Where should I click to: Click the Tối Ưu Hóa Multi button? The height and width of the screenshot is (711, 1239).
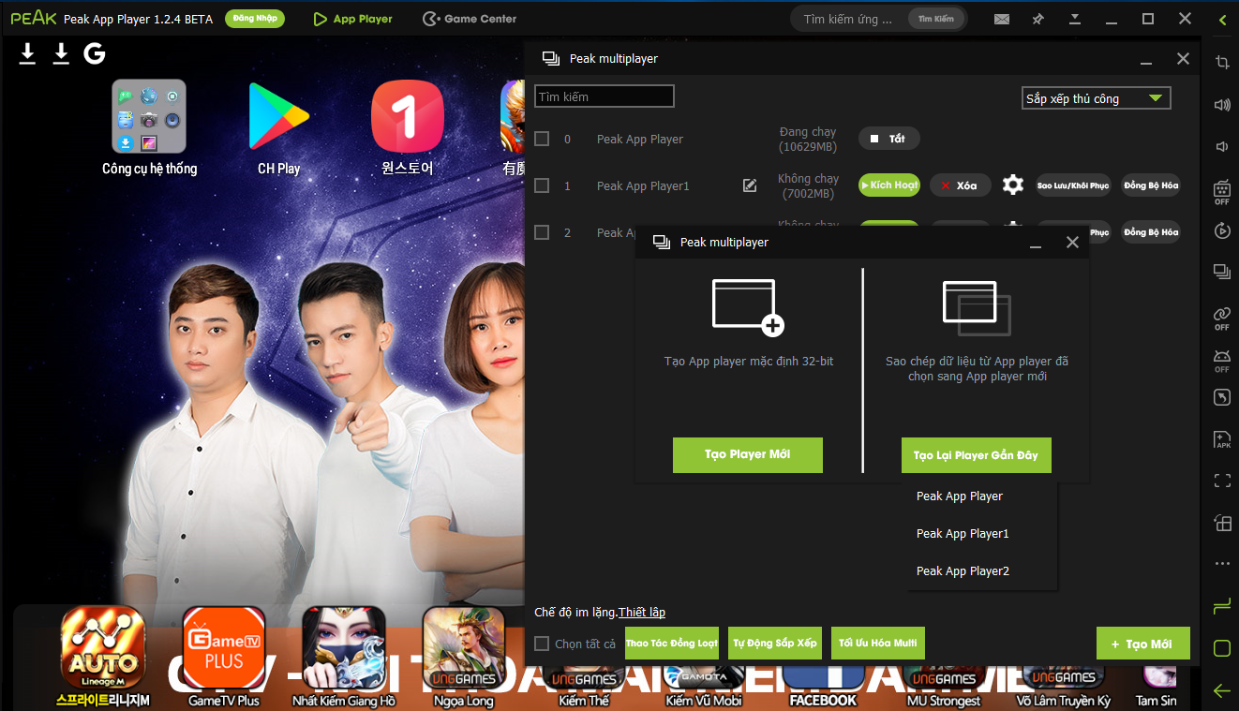878,644
